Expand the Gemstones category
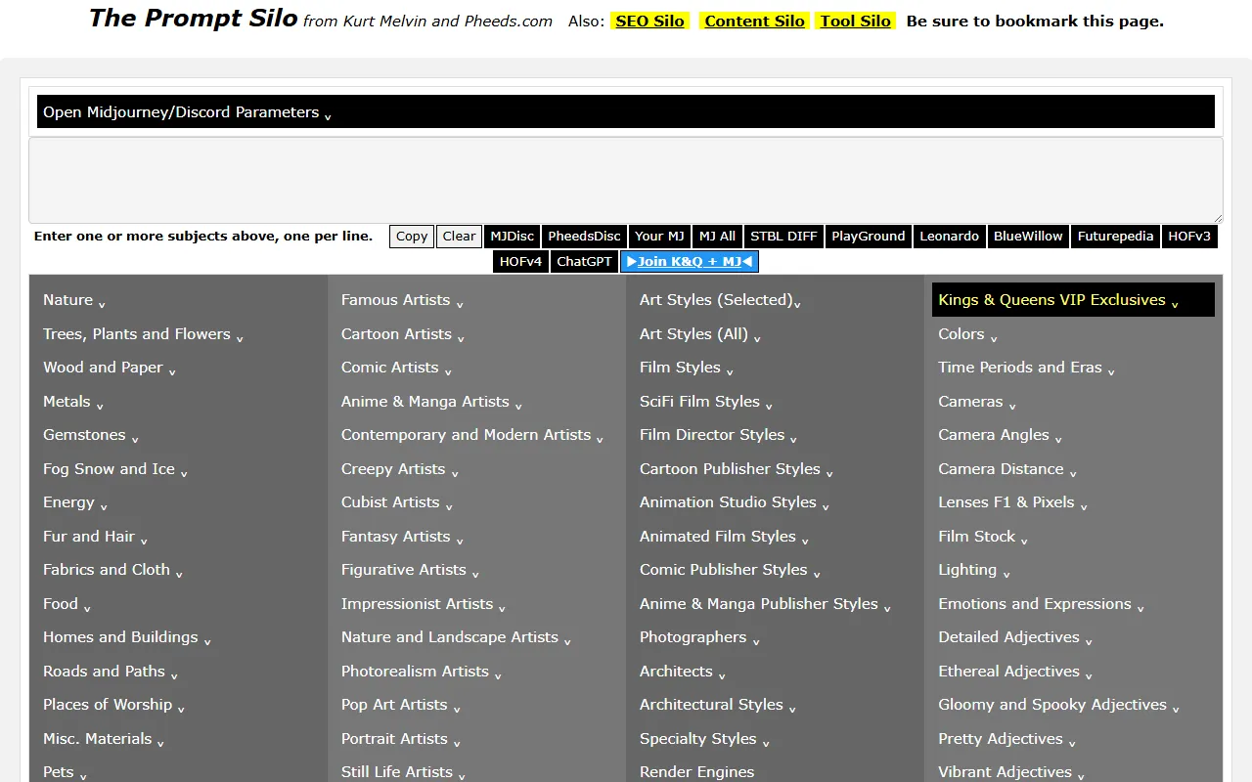Image resolution: width=1252 pixels, height=782 pixels. [90, 435]
